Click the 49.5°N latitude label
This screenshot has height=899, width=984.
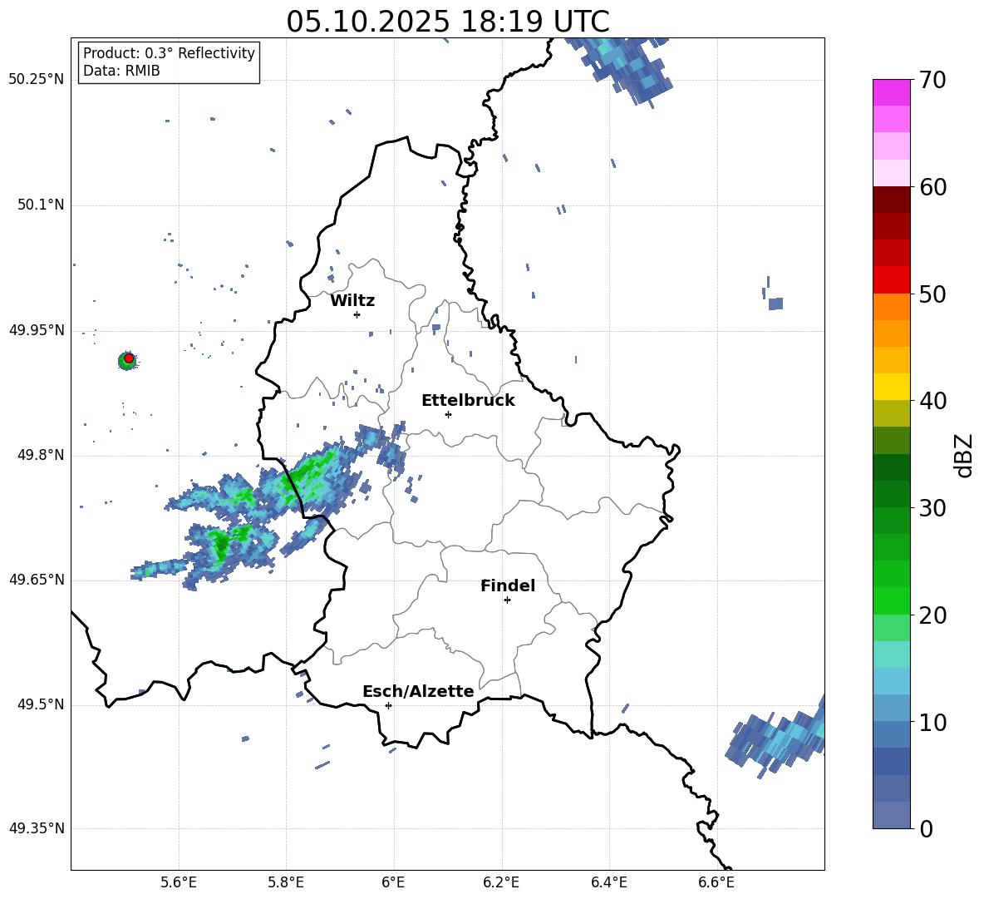[x=41, y=704]
